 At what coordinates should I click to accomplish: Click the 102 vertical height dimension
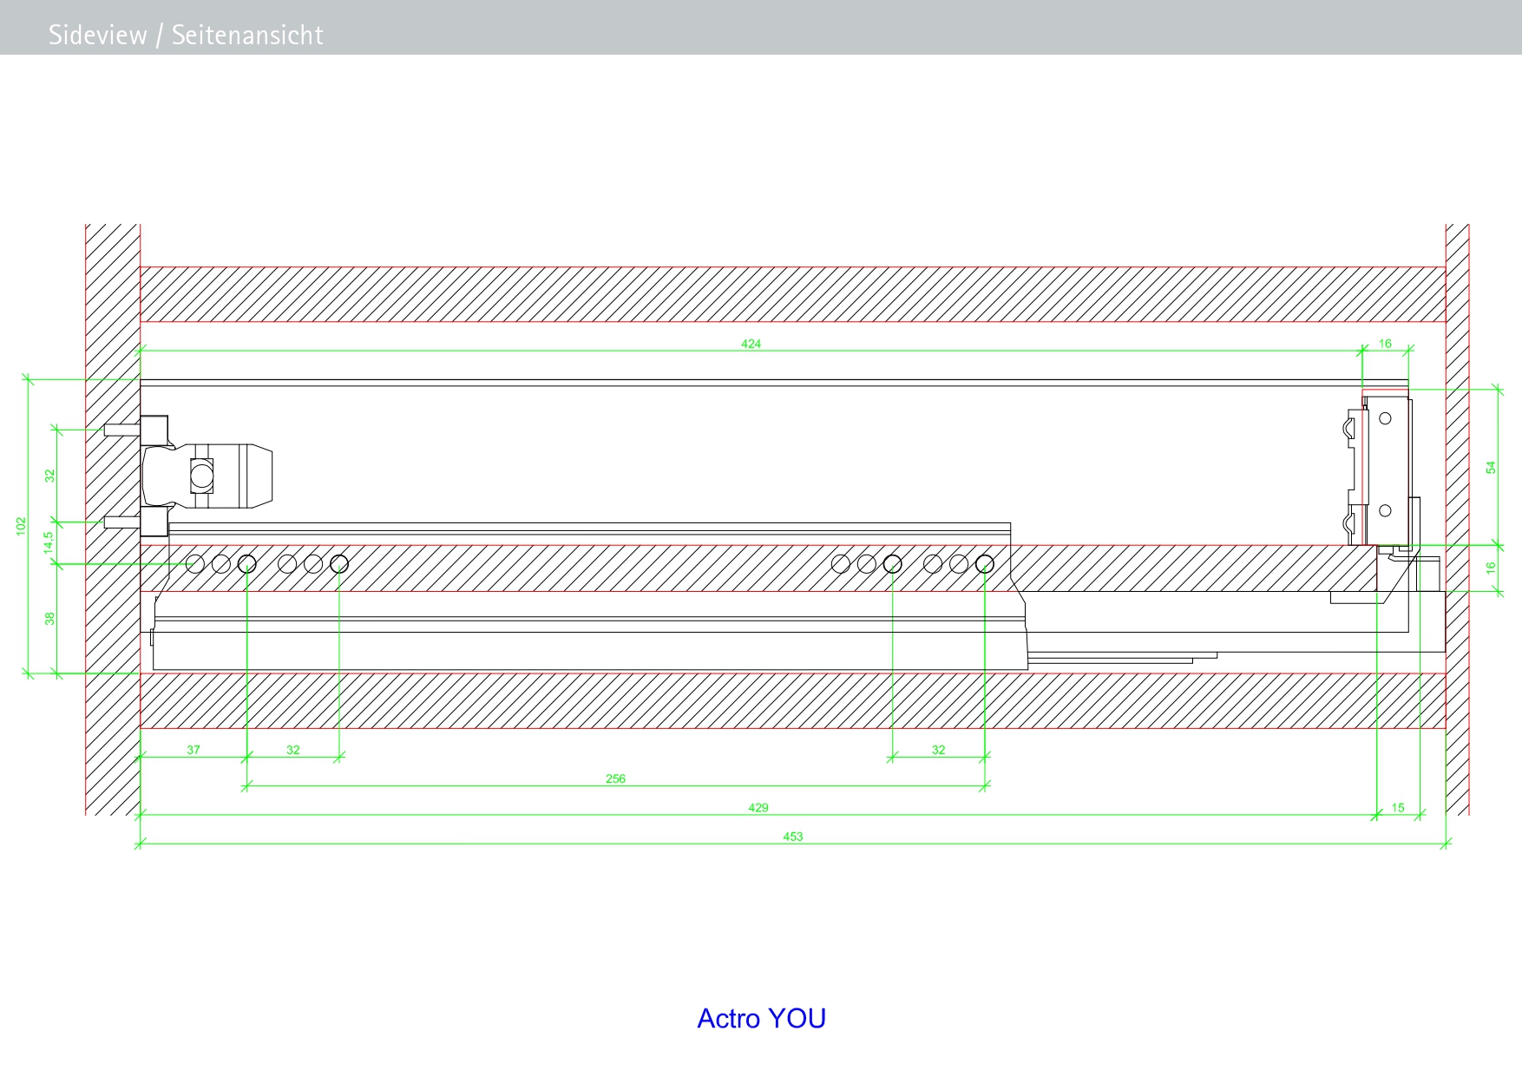pos(21,526)
